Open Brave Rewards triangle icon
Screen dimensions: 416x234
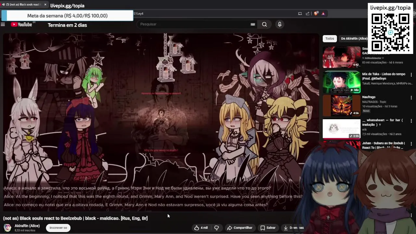tap(323, 14)
